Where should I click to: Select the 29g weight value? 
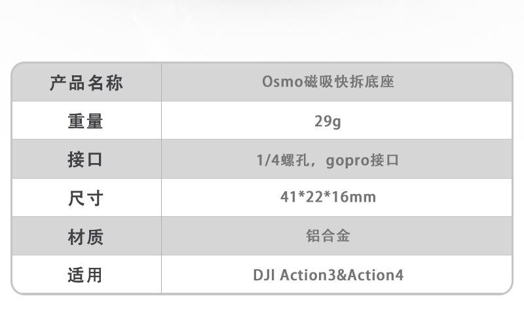point(327,121)
